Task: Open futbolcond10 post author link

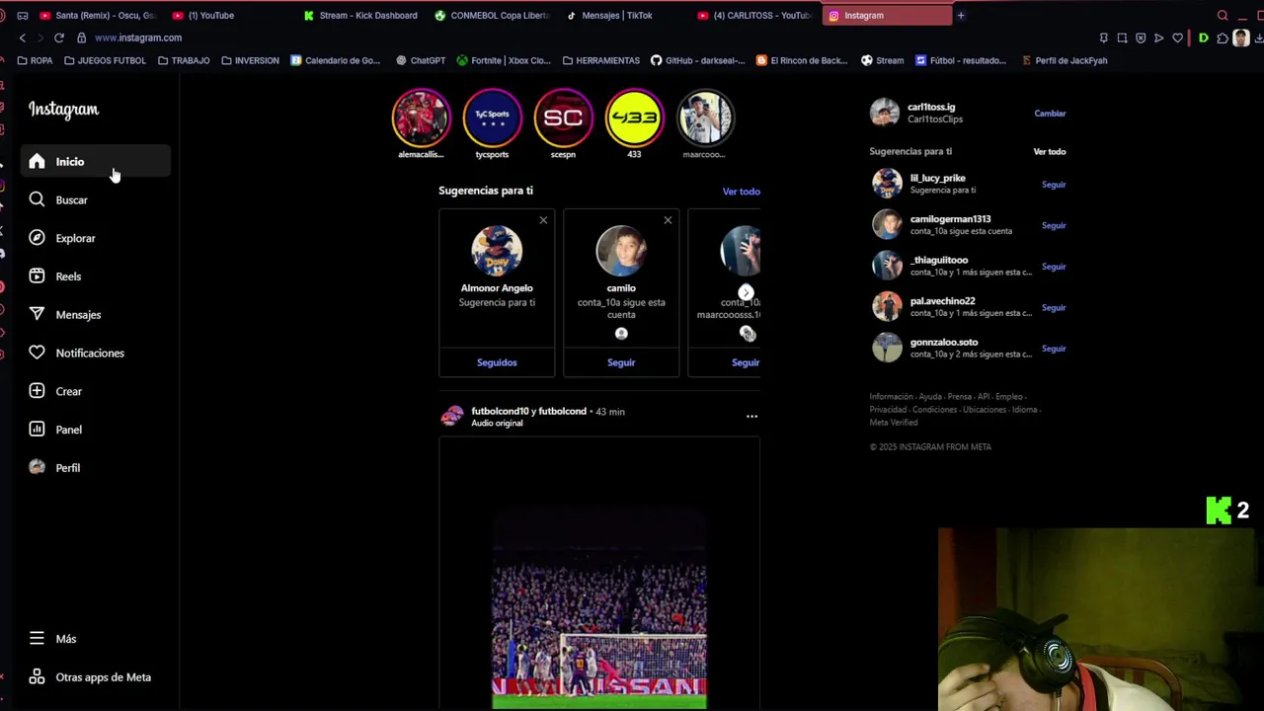Action: click(500, 411)
